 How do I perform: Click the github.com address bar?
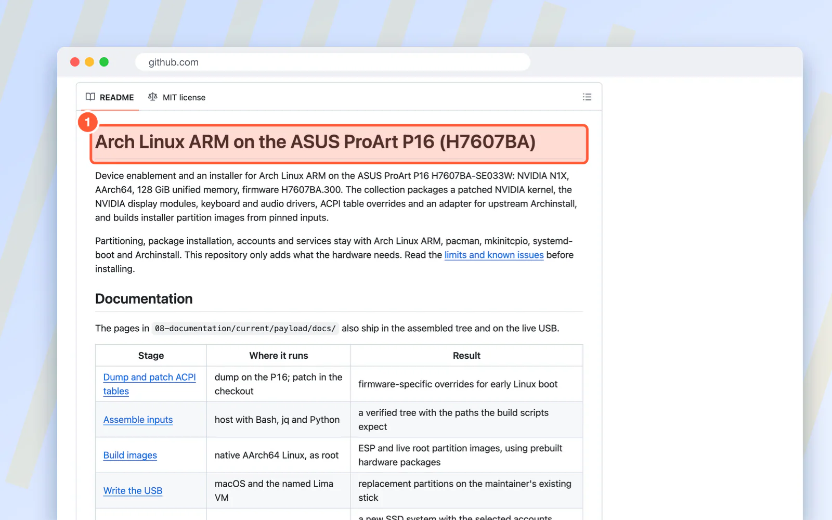click(x=333, y=62)
